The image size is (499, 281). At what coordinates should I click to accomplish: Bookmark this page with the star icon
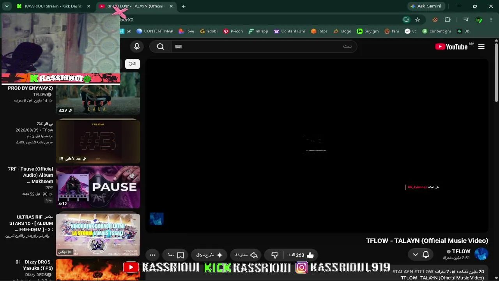418,20
